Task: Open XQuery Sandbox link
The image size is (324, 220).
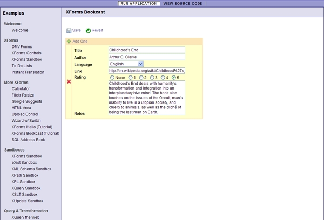Action: (x=26, y=188)
